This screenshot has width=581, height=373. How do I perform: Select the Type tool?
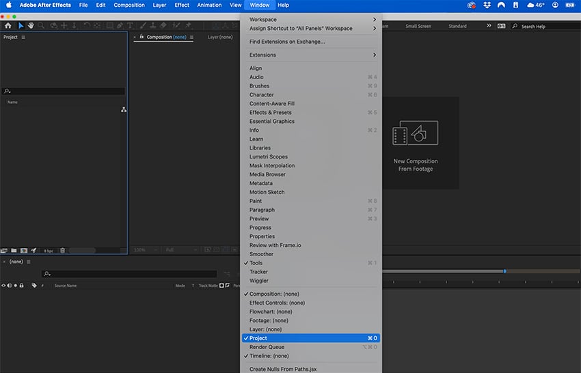[x=130, y=25]
